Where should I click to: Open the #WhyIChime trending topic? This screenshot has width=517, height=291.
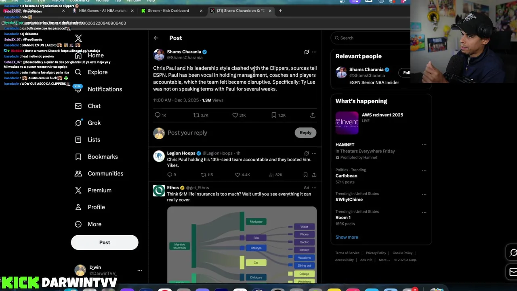pyautogui.click(x=349, y=200)
